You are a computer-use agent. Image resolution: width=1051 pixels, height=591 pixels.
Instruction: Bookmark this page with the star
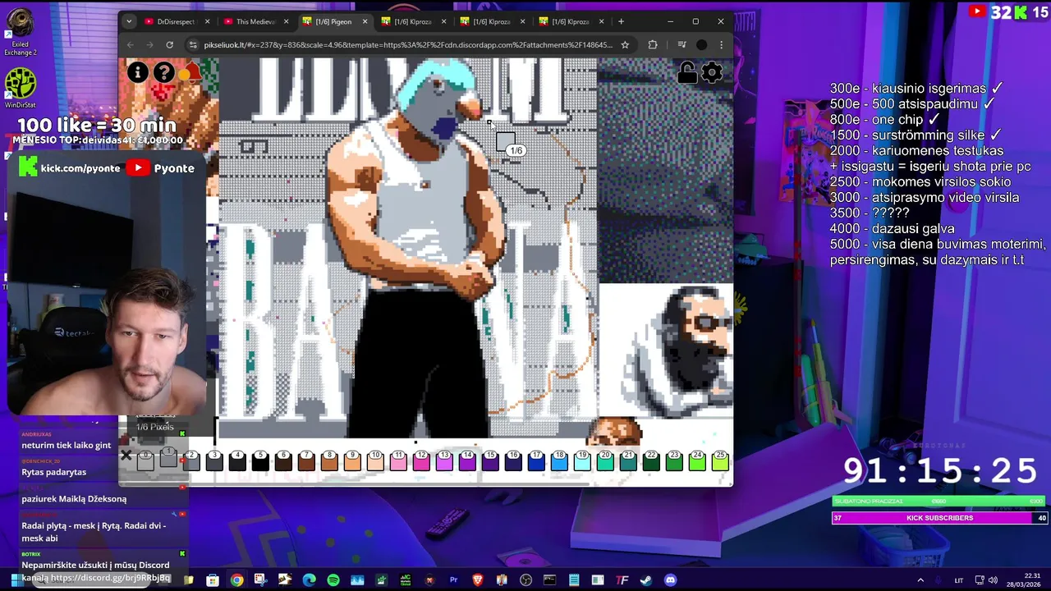[x=625, y=45]
